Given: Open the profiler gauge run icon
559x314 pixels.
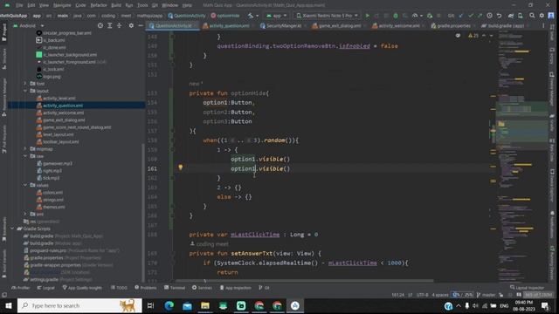Looking at the screenshot, I should click(x=415, y=16).
